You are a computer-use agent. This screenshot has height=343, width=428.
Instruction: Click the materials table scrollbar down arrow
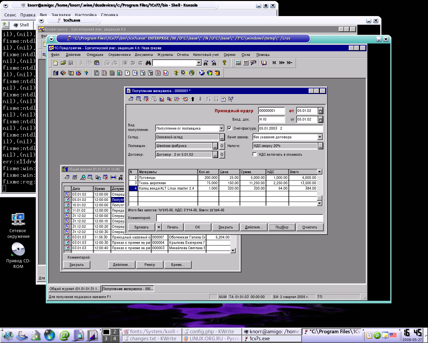[x=319, y=203]
